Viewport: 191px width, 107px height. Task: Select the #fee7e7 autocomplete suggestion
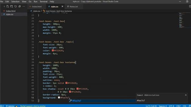click(102, 101)
